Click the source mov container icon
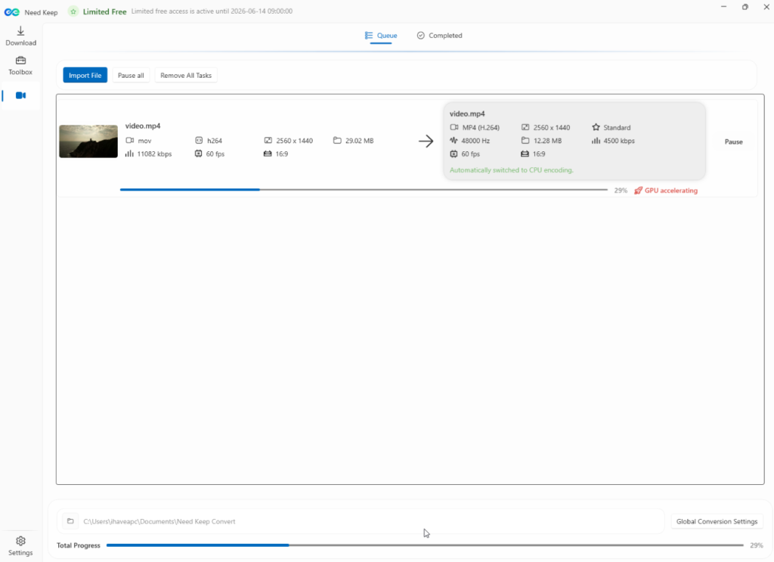Image resolution: width=774 pixels, height=562 pixels. pyautogui.click(x=130, y=140)
